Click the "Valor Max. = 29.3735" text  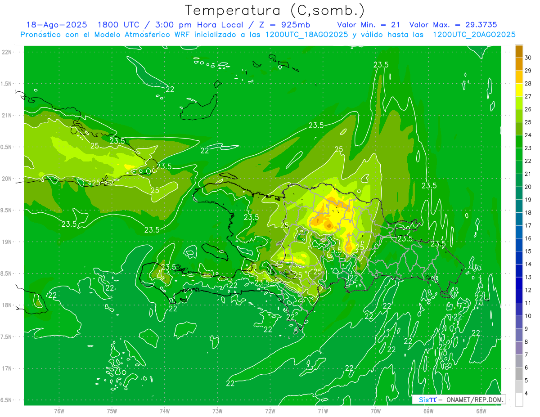453,25
